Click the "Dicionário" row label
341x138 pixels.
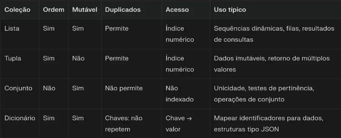click(x=20, y=118)
